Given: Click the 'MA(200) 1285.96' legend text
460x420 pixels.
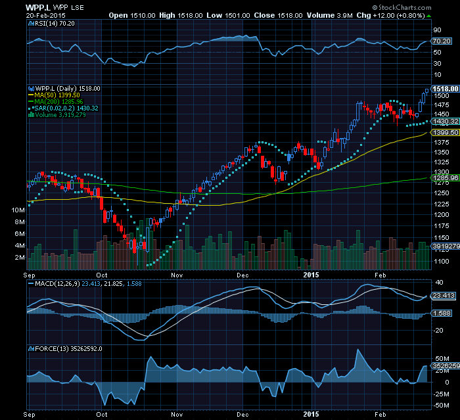Looking at the screenshot, I should point(58,102).
